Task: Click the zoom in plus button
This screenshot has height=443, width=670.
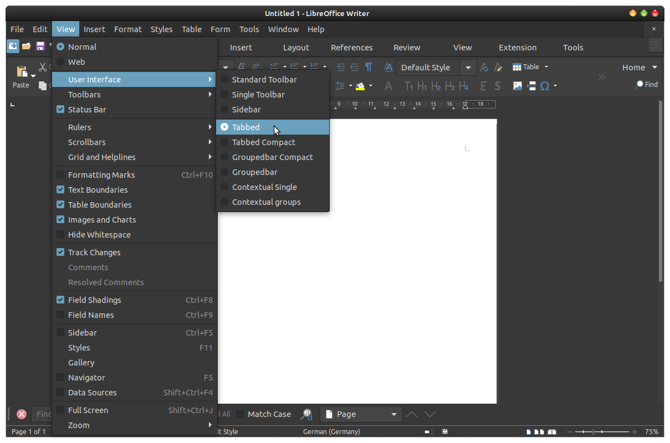Action: [x=635, y=431]
